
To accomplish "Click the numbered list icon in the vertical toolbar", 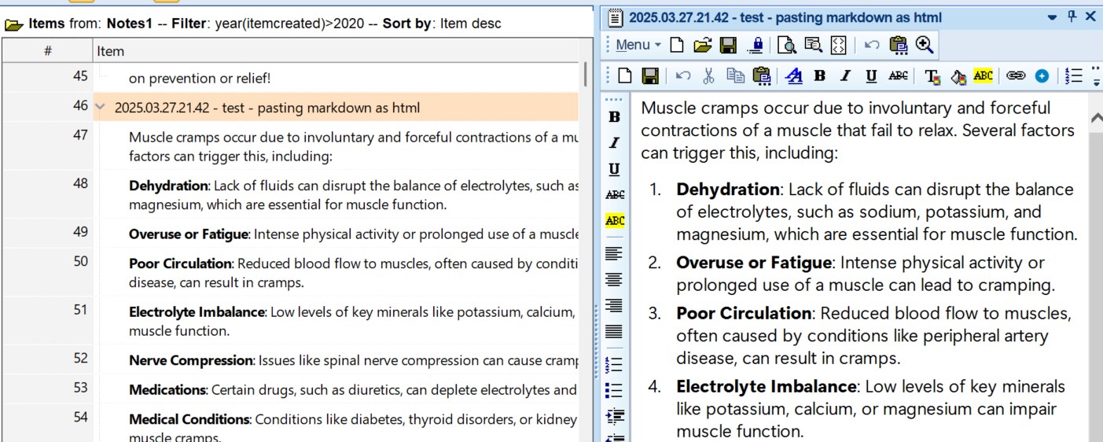I will point(615,364).
